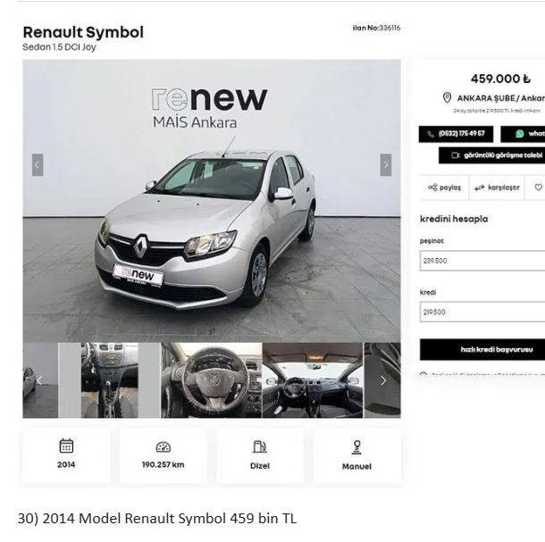Open the steering wheel thumbnail photo

click(212, 380)
